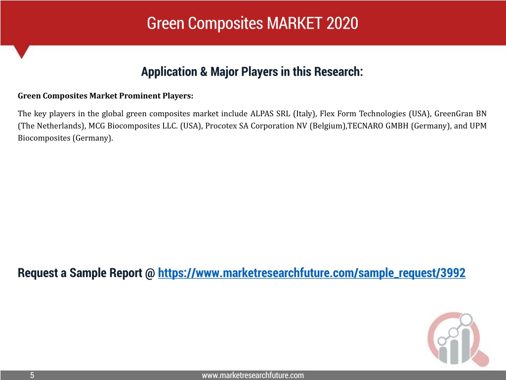The width and height of the screenshot is (506, 380).
Task: Click 'ALPAS SRL (Italy)' in the paragraph
Action: pos(283,114)
